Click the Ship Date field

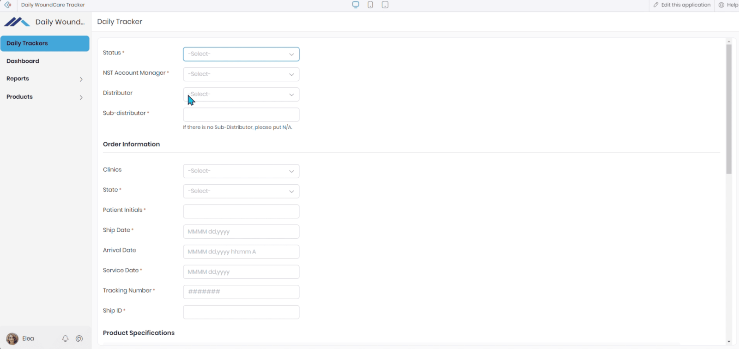point(241,232)
